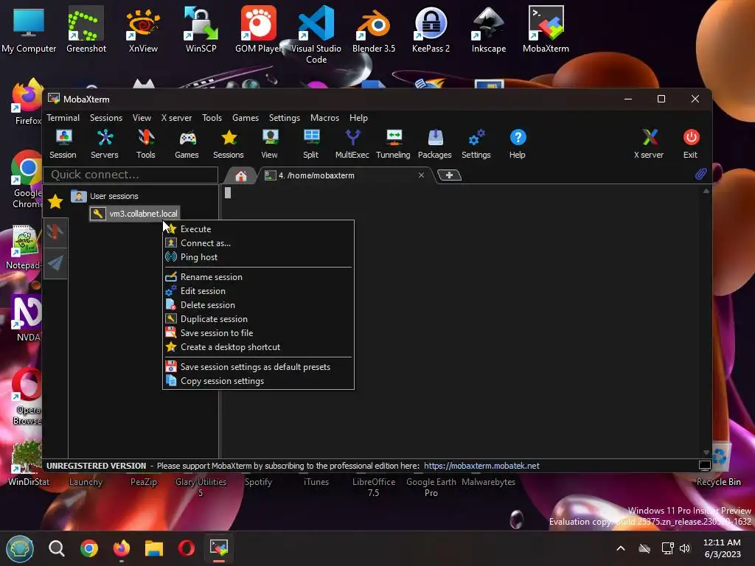Open the Inkscape desktop shortcut

coord(488,29)
